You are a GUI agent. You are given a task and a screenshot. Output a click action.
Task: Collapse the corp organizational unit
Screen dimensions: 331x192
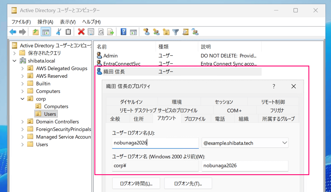coord(22,99)
